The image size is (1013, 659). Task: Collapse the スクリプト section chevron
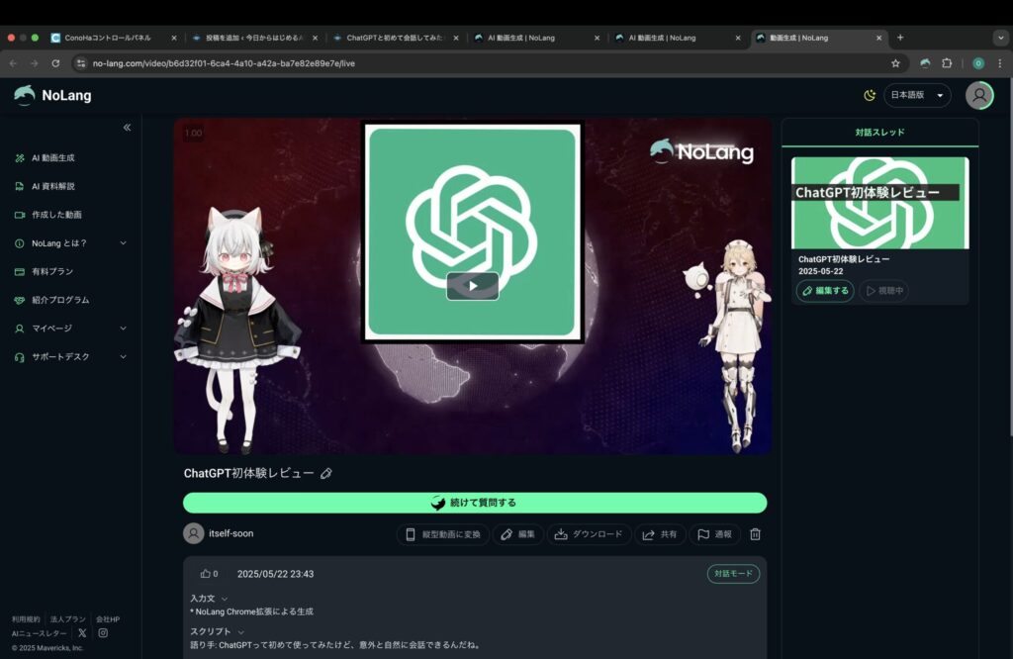(x=241, y=632)
